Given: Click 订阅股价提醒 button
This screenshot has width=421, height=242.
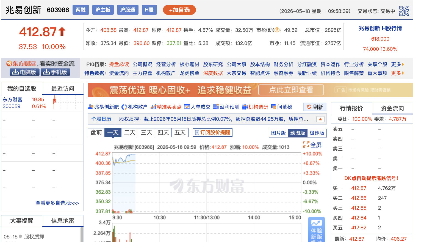Looking at the screenshot, I should (x=212, y=133).
